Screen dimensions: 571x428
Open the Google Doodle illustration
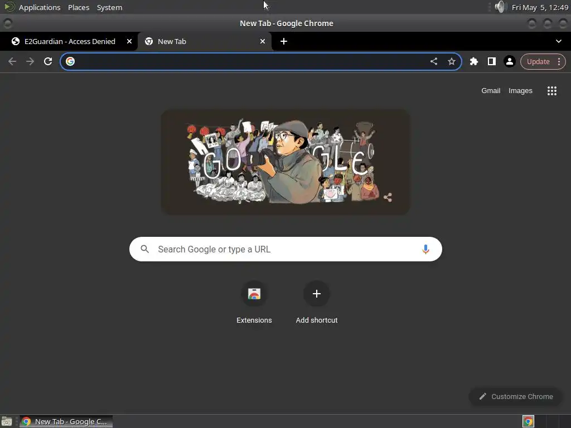point(285,162)
